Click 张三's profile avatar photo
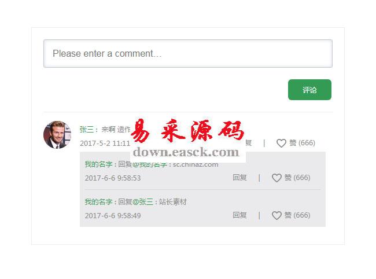The image size is (376, 279). 57,134
